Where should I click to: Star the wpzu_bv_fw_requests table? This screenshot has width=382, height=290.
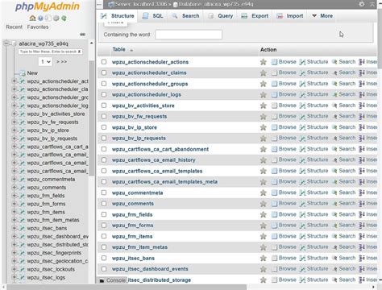click(x=264, y=117)
